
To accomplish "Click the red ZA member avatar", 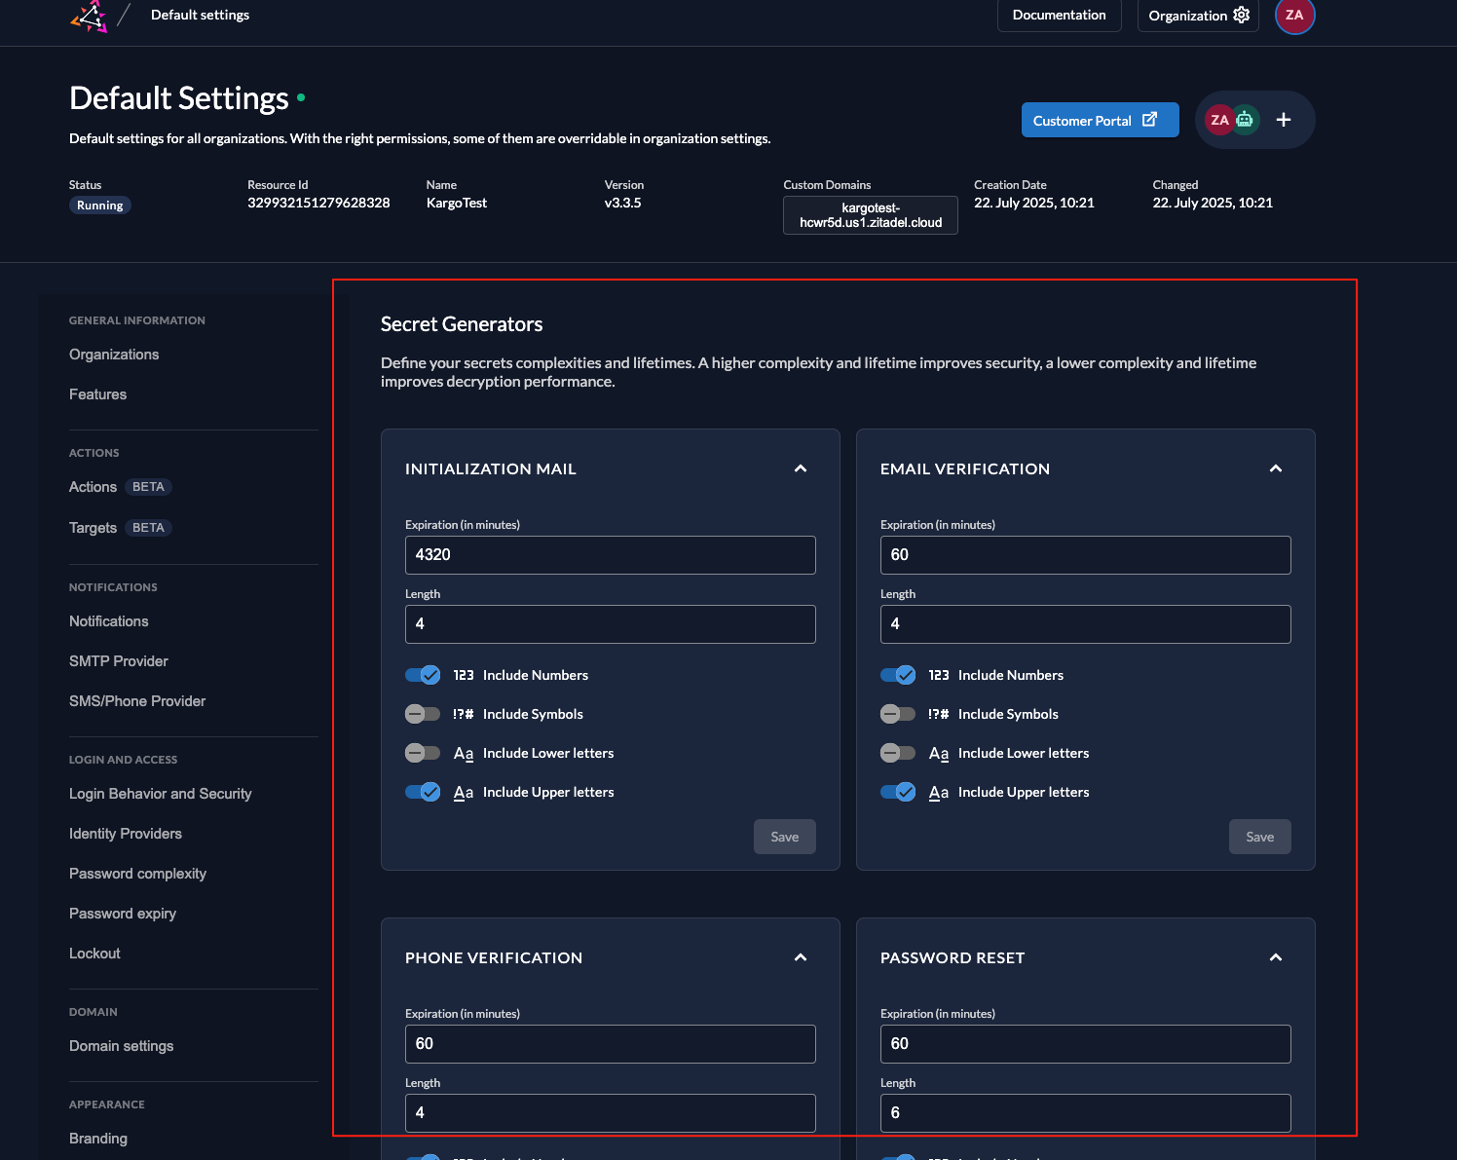I will point(1218,120).
